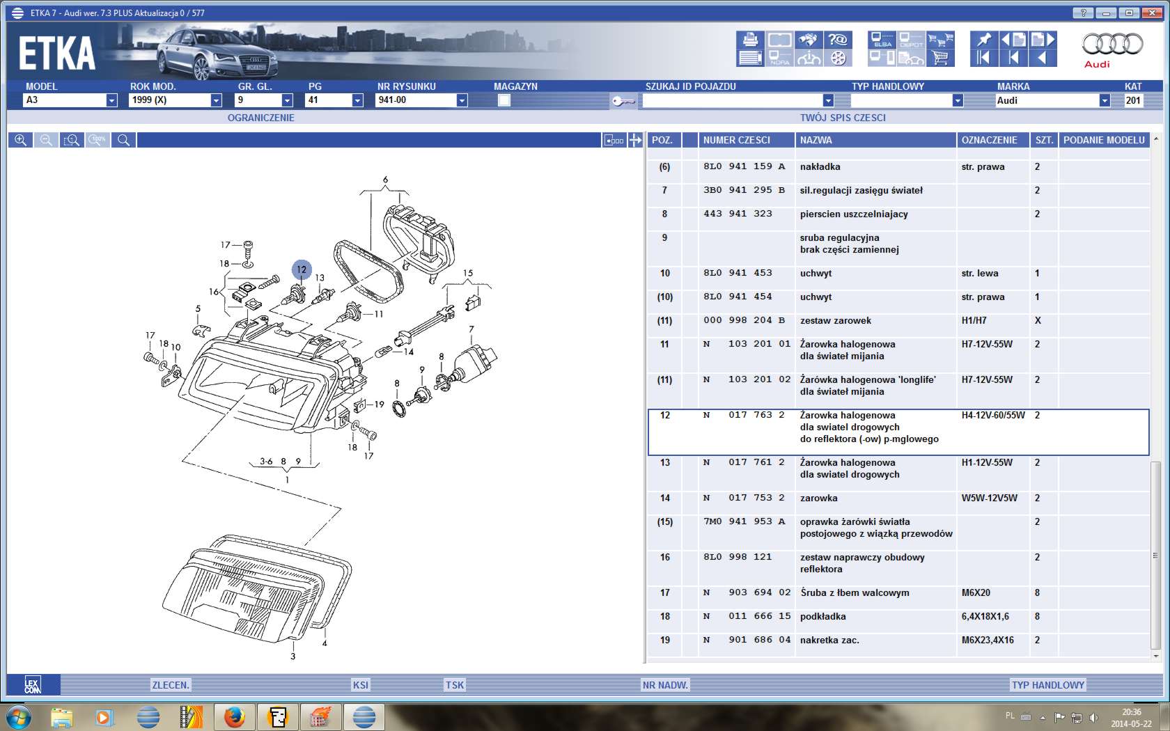
Task: Jump back to the very first level
Action: coord(983,58)
